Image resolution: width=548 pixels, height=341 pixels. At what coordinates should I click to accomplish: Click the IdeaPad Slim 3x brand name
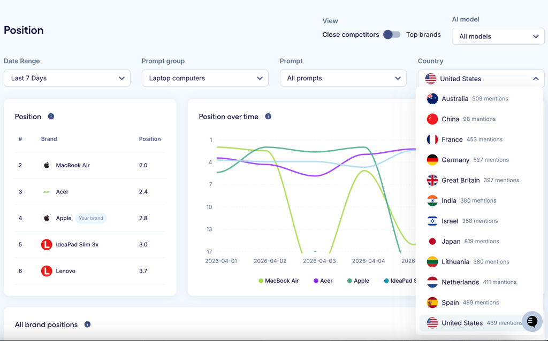coord(77,245)
